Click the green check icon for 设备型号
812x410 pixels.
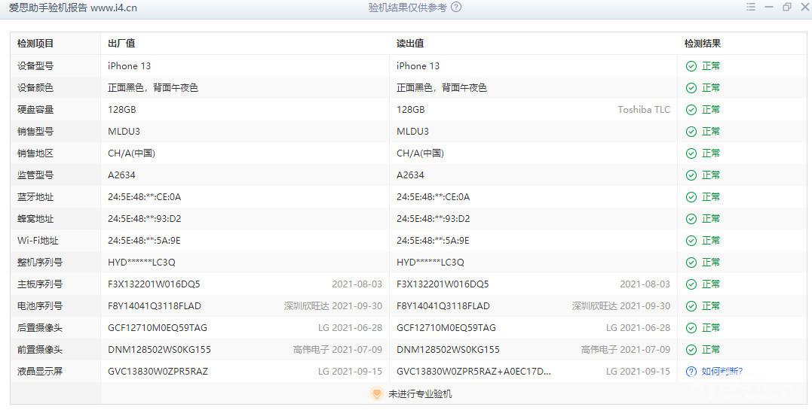(691, 66)
